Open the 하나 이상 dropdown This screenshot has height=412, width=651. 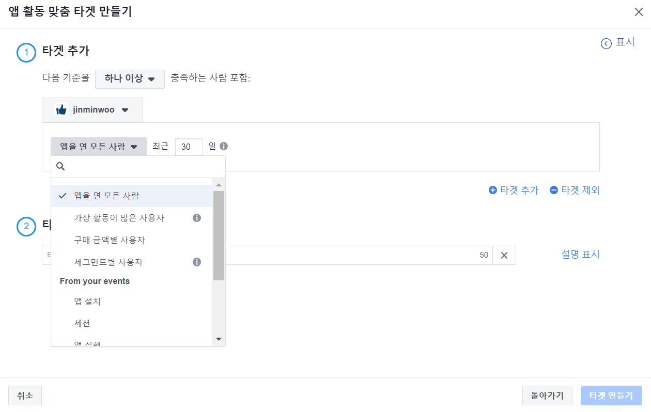point(129,79)
